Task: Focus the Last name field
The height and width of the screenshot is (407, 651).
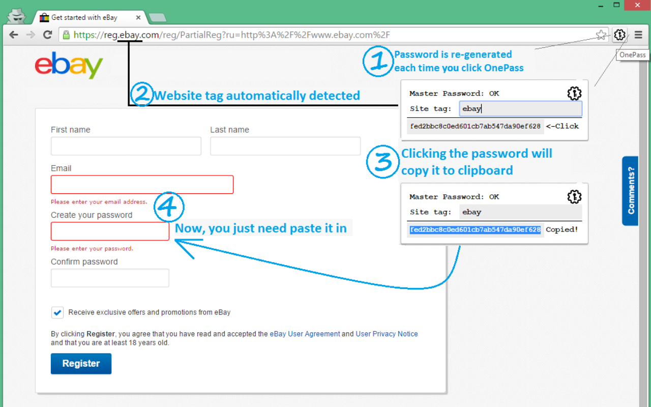Action: pyautogui.click(x=285, y=146)
